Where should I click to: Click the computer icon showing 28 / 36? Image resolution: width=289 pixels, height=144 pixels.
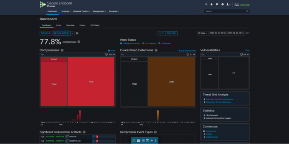point(106,54)
